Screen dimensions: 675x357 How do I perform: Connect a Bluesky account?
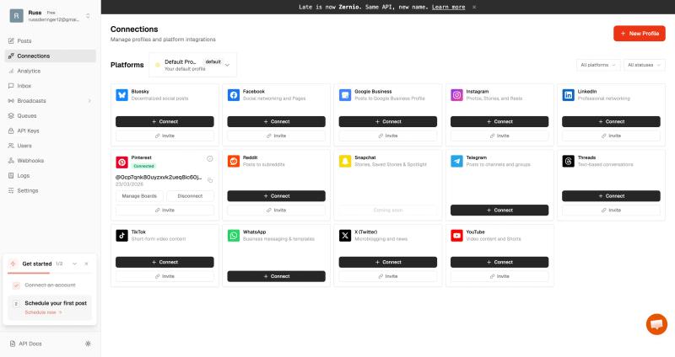tap(165, 121)
